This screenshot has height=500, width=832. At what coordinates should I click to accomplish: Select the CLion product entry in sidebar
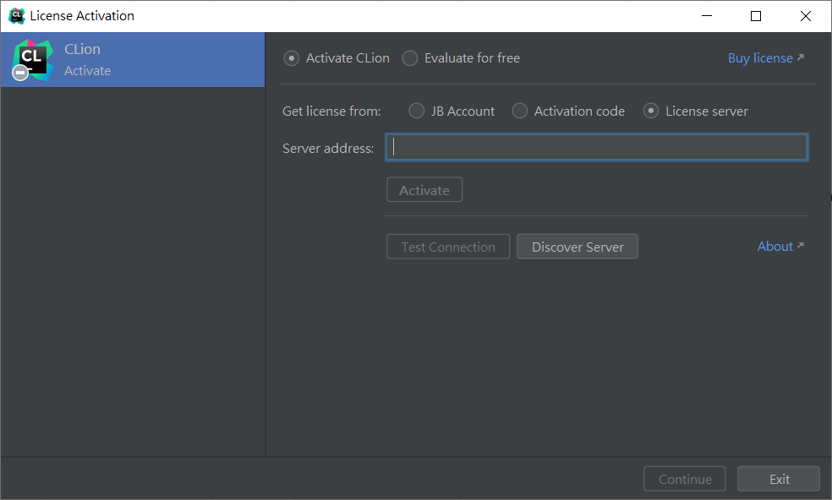click(x=133, y=59)
